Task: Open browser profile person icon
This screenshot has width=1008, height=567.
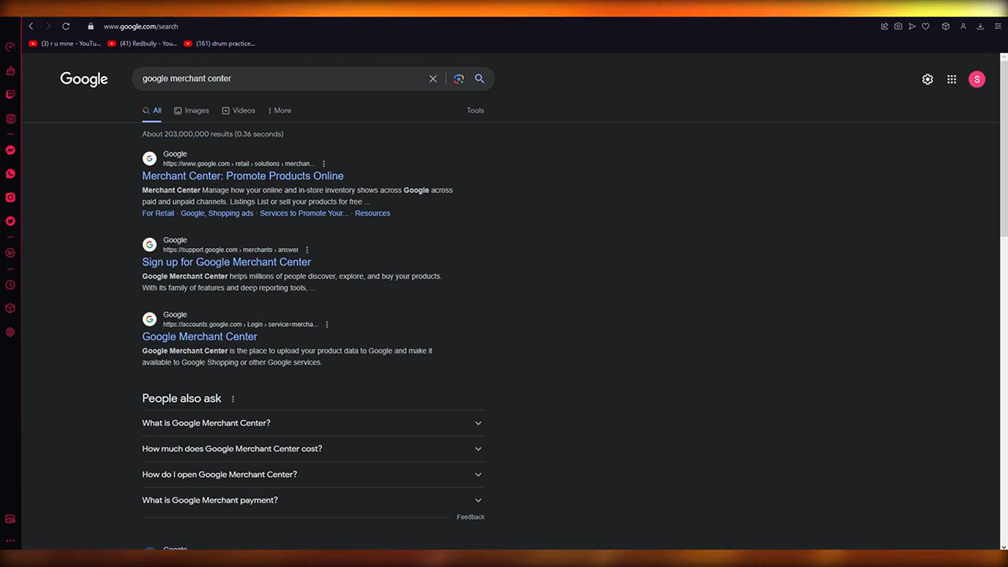Action: (x=963, y=26)
